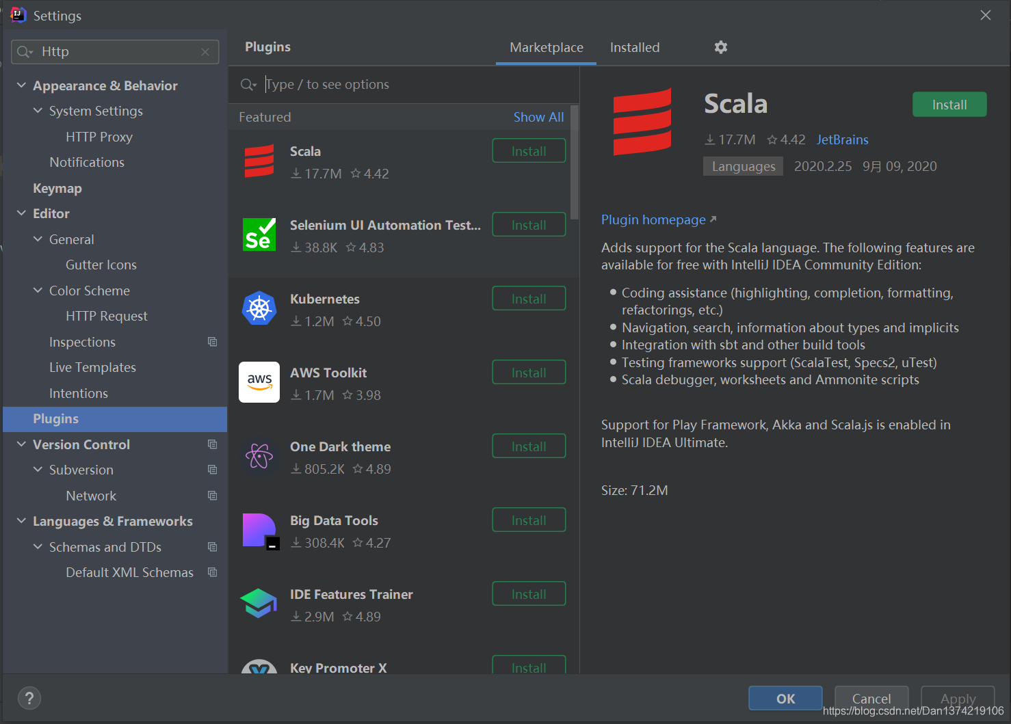
Task: Open the JetBrains vendor link
Action: click(843, 139)
